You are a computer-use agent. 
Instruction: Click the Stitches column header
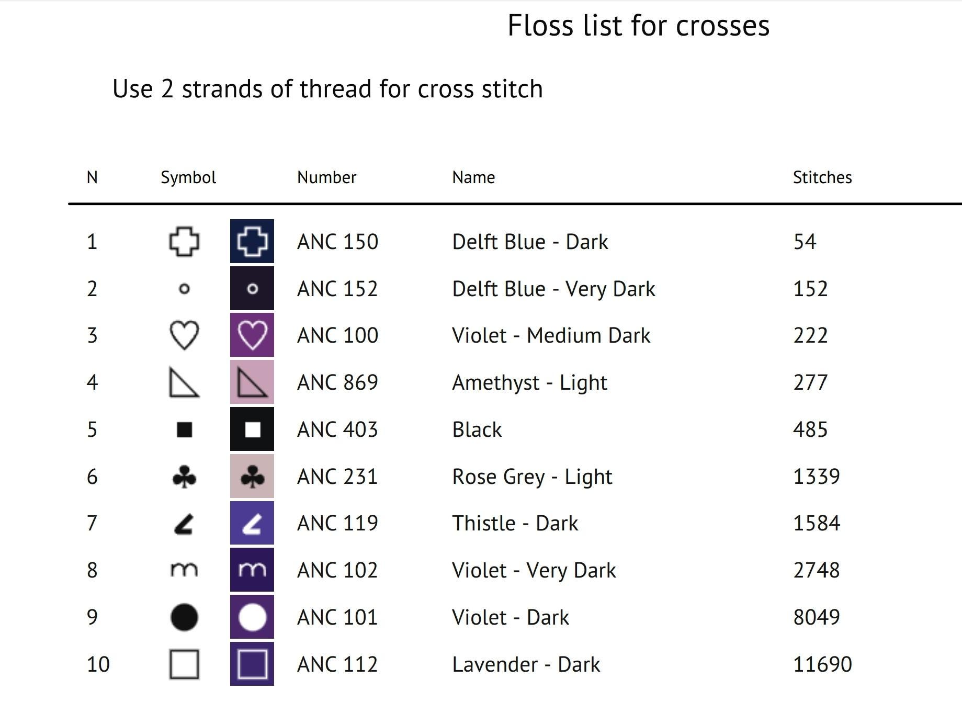(x=822, y=177)
